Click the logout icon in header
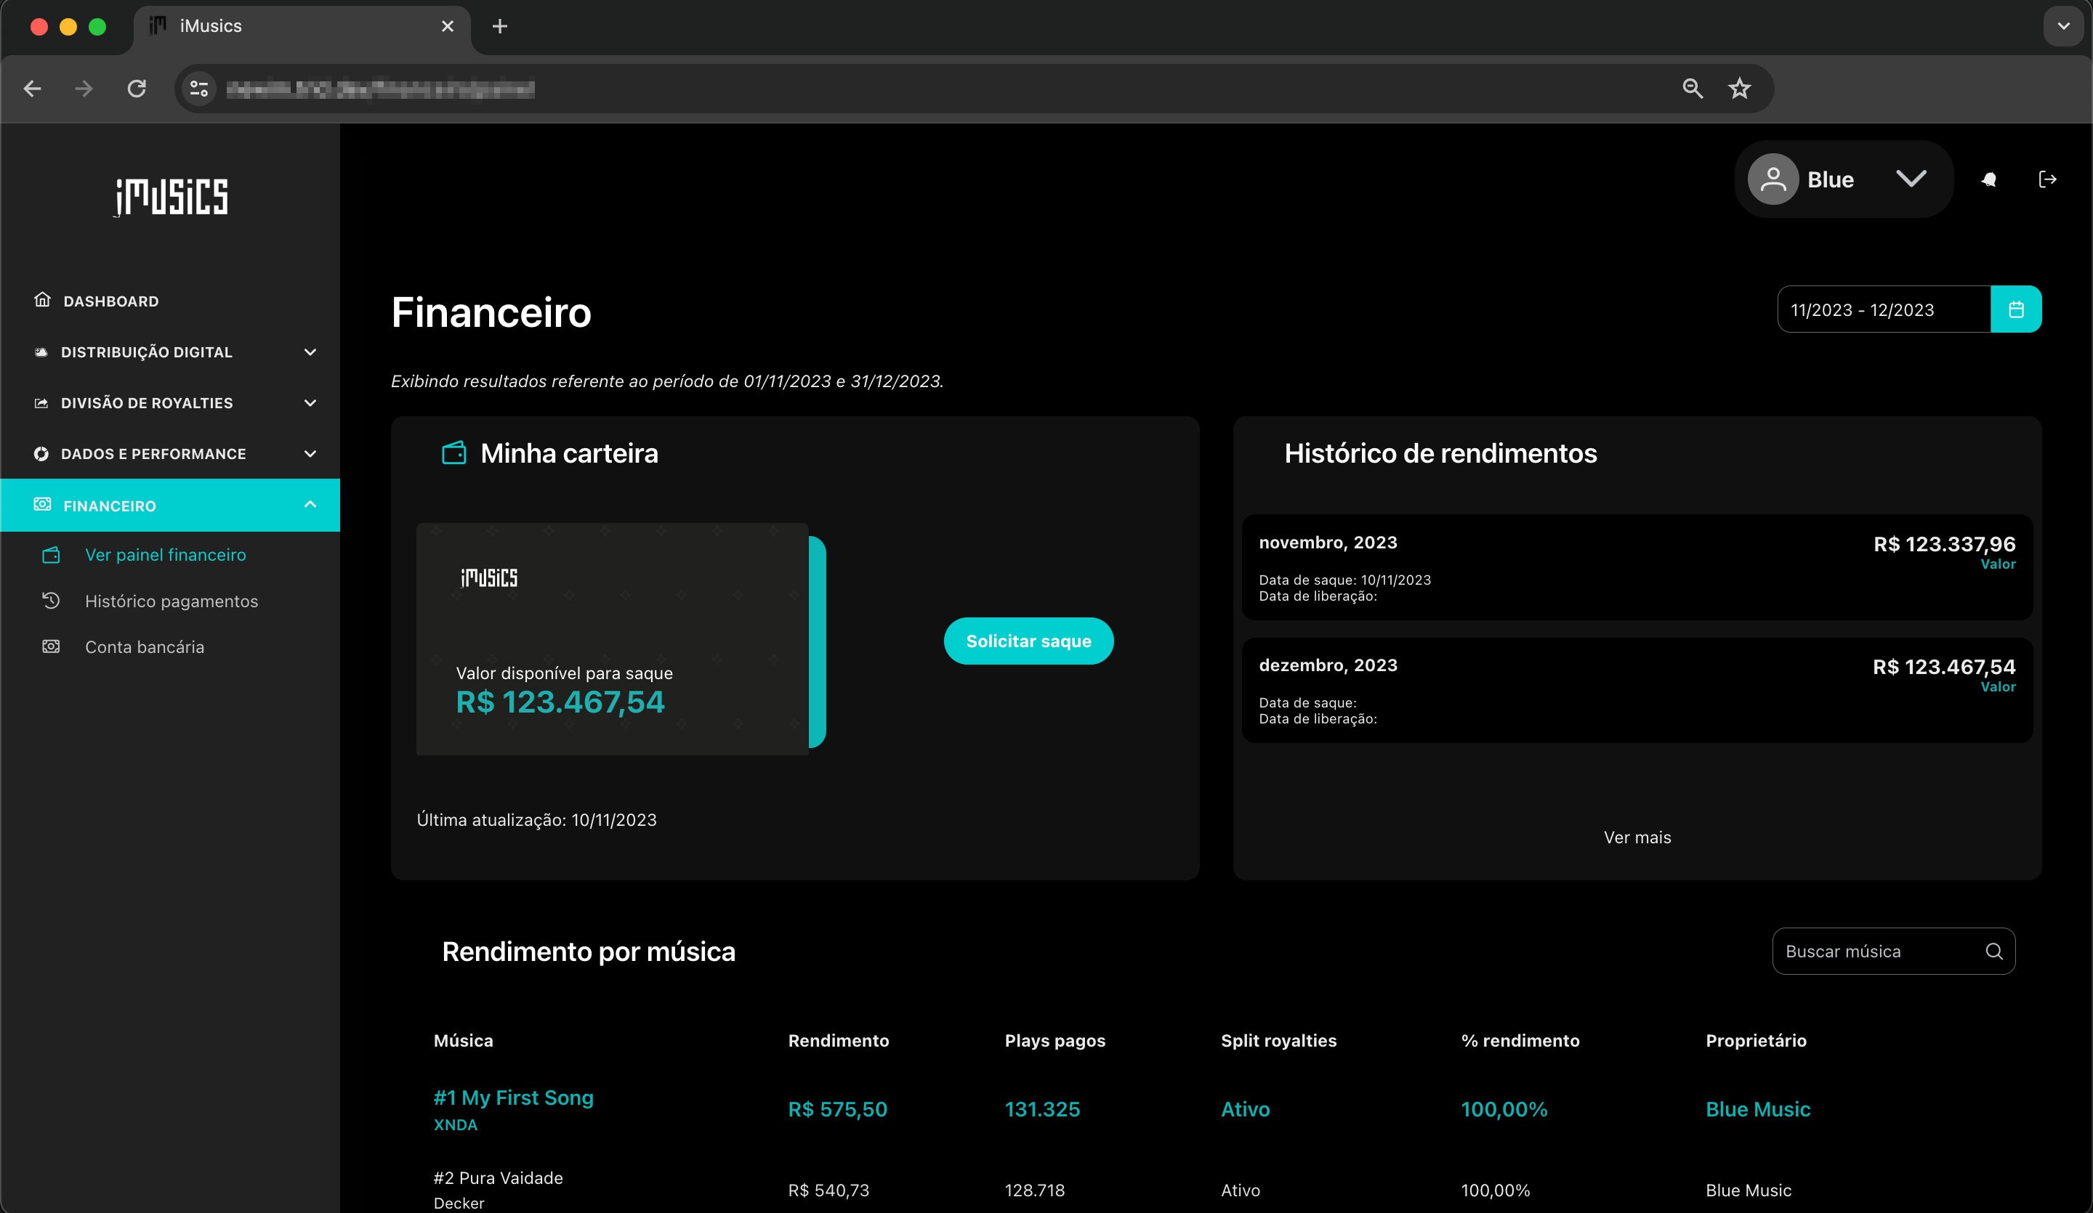 (2047, 179)
